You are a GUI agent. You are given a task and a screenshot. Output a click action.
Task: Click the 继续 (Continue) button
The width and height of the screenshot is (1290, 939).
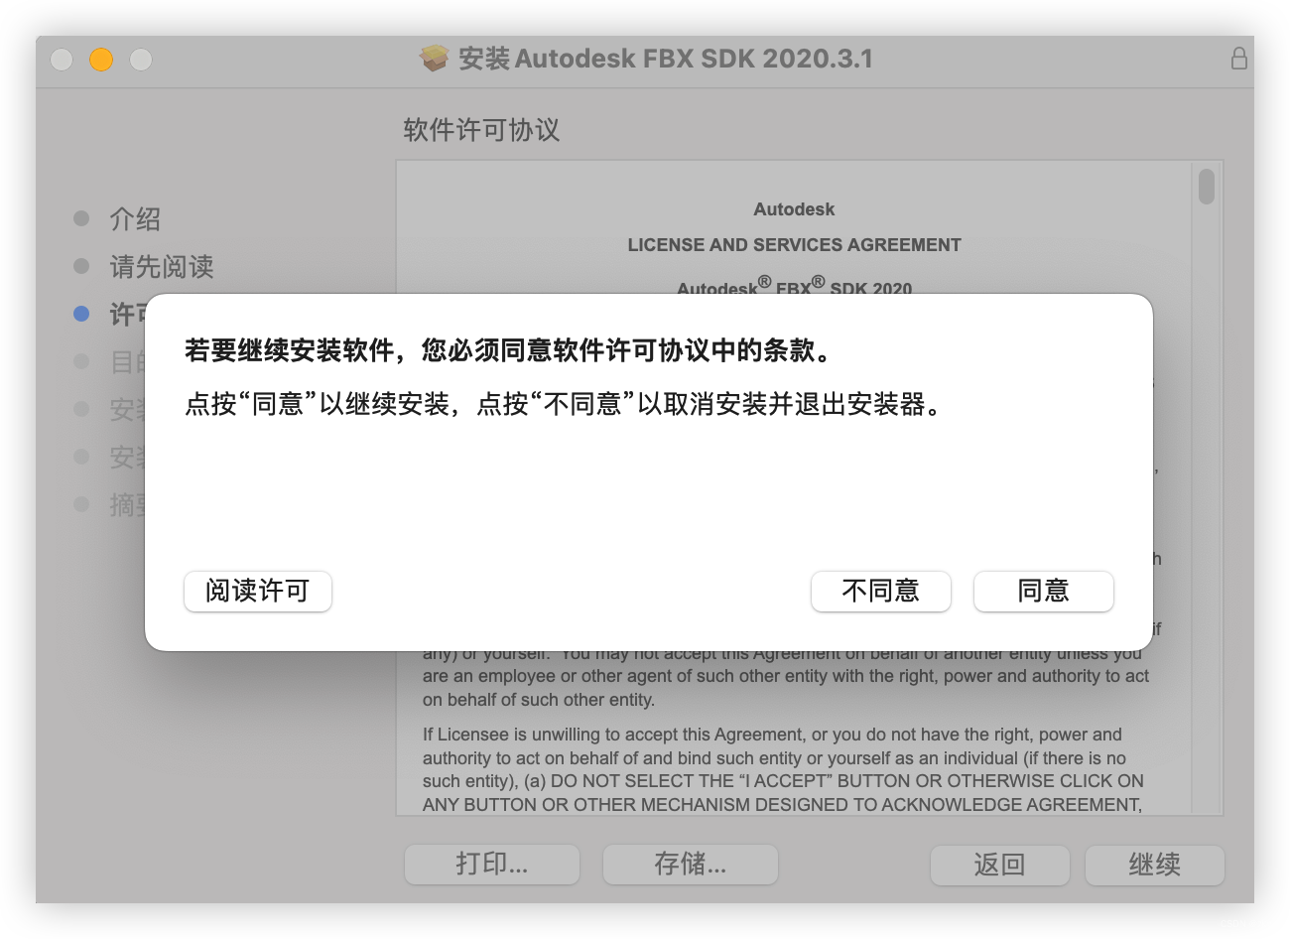pyautogui.click(x=1155, y=866)
